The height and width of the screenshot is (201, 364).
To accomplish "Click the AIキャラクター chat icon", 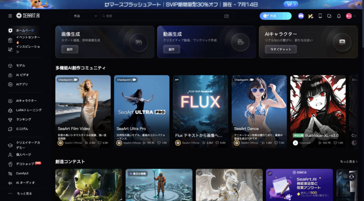I will pyautogui.click(x=342, y=43).
